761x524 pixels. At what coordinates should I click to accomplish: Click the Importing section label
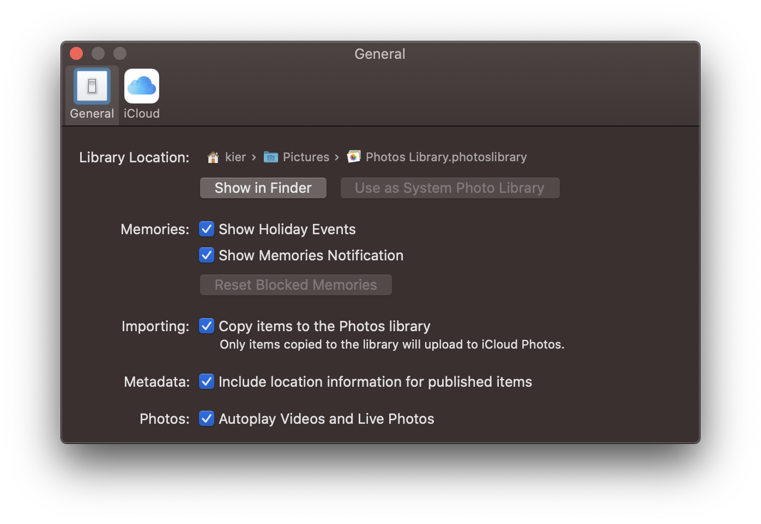coord(155,326)
